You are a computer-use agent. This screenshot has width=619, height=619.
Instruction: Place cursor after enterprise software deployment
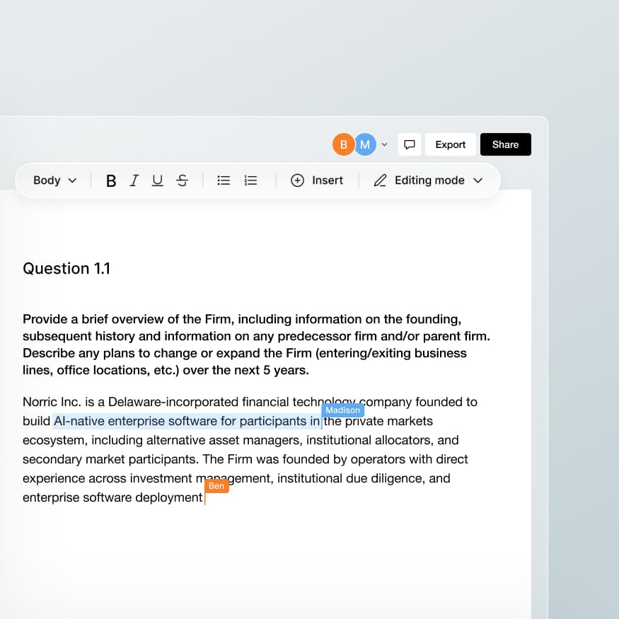204,497
